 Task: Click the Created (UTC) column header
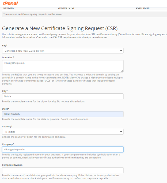[x=66, y=8]
